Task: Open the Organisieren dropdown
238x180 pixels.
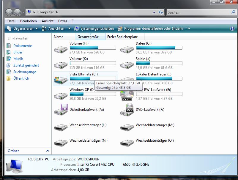Action: (x=23, y=29)
